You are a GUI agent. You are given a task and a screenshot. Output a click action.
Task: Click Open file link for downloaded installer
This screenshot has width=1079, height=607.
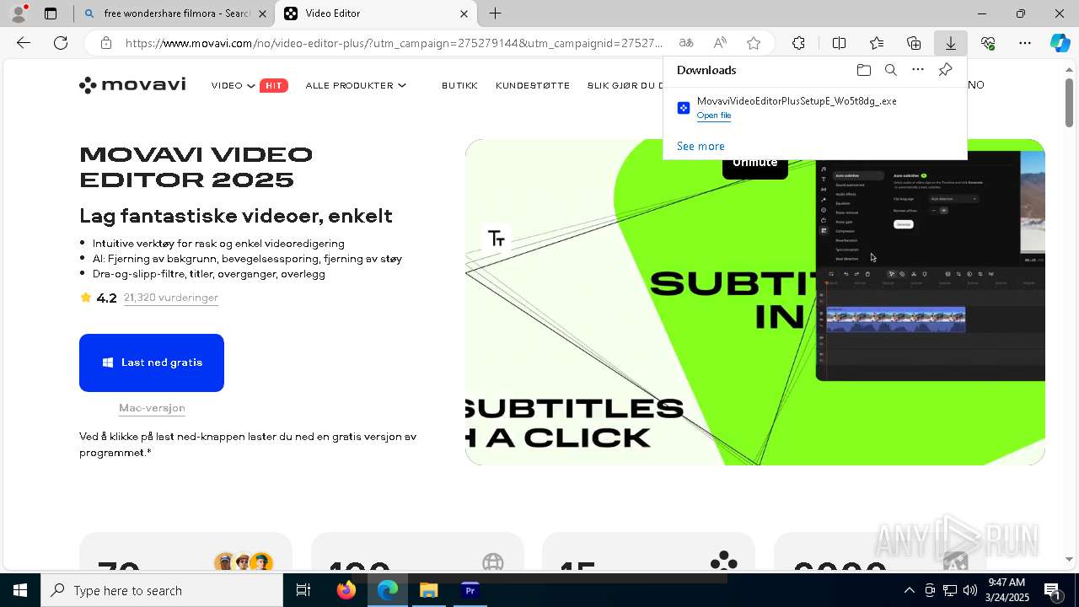coord(714,115)
